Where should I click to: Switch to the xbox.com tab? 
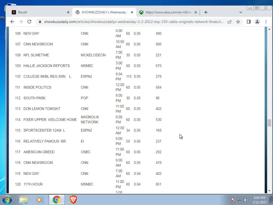click(x=168, y=12)
